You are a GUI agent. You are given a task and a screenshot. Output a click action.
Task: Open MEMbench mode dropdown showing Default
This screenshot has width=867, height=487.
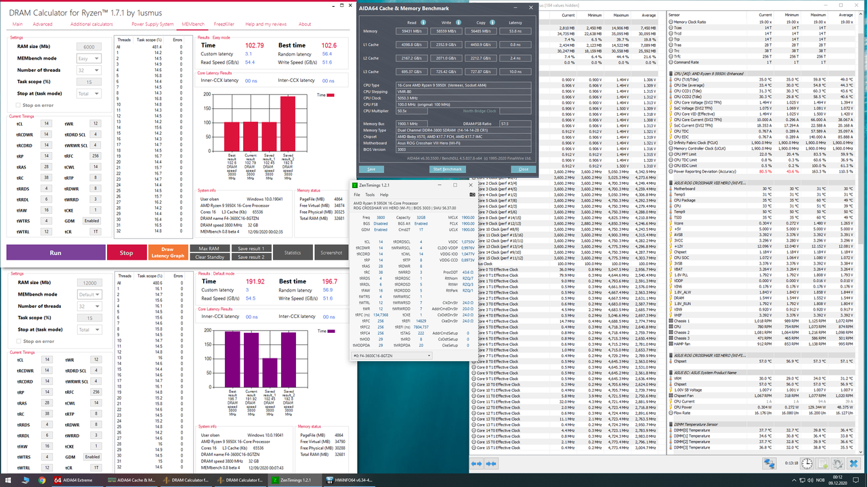[89, 294]
